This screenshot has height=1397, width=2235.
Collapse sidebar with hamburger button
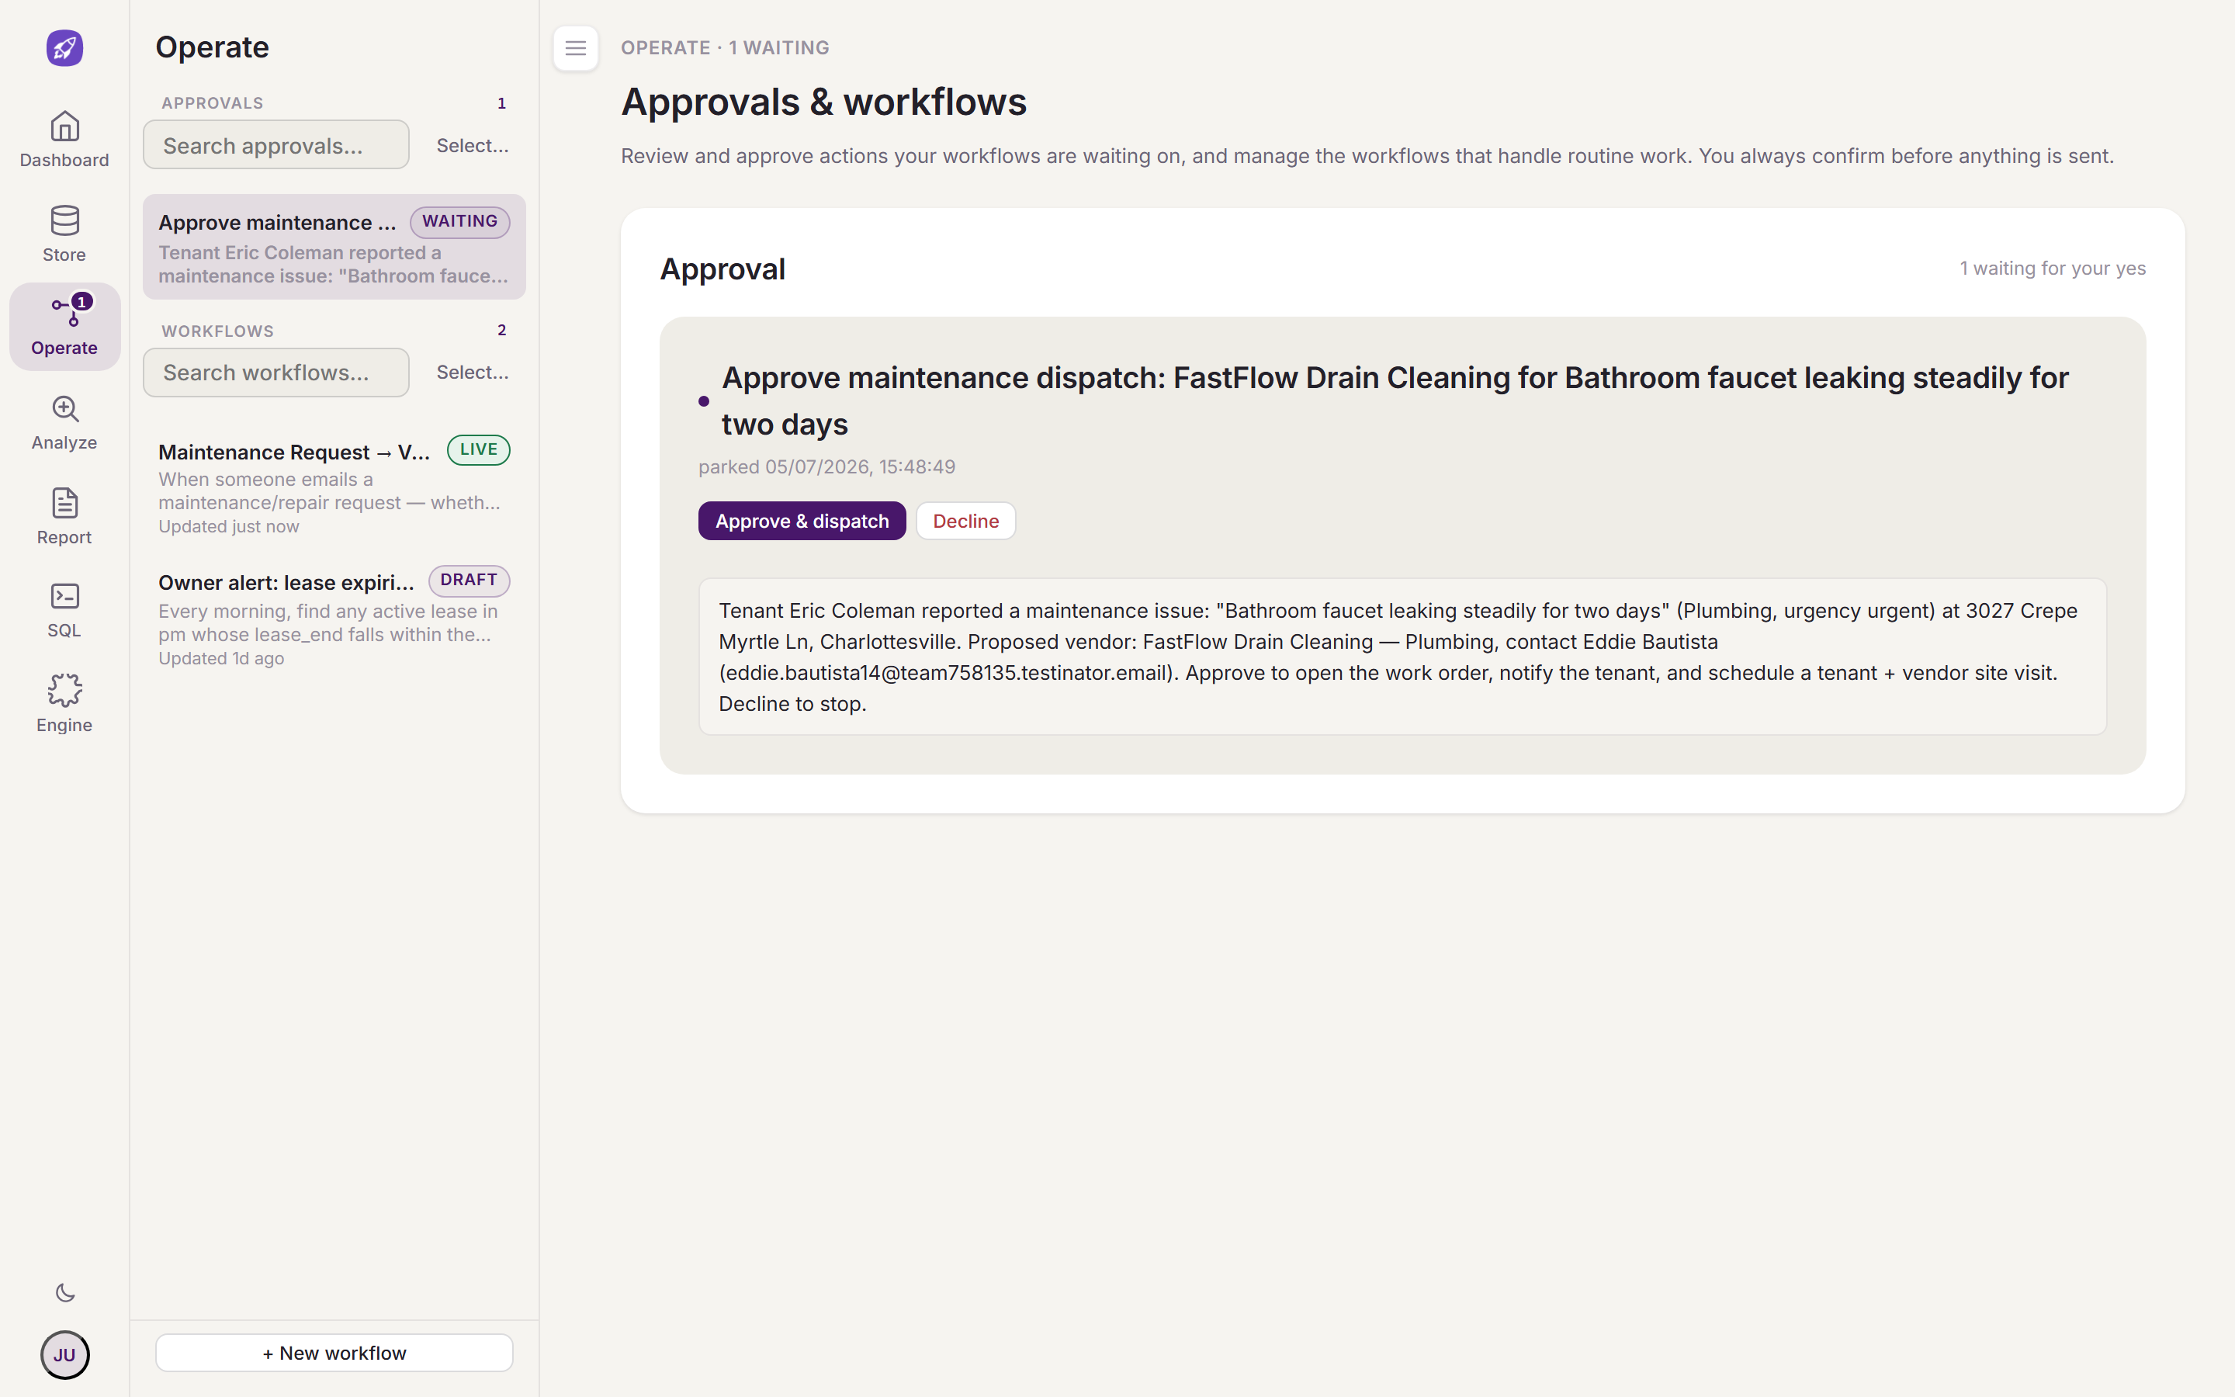pyautogui.click(x=575, y=48)
